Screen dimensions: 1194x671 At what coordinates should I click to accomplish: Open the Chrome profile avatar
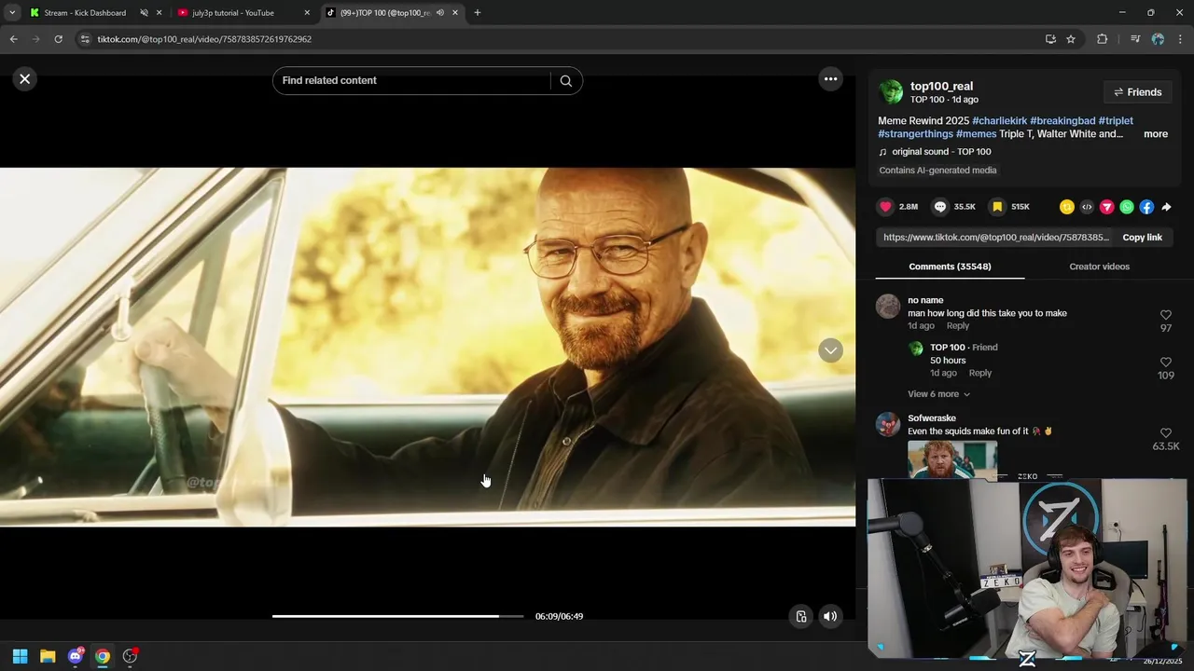pyautogui.click(x=1158, y=39)
